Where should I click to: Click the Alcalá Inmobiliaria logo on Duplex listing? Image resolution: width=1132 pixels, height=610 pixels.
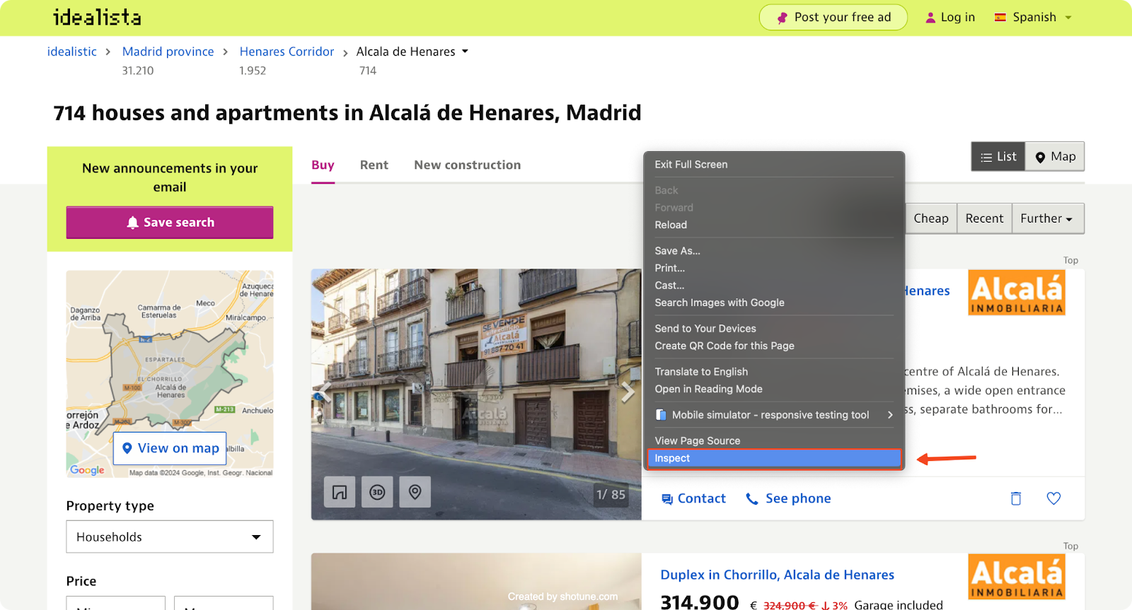pos(1017,577)
